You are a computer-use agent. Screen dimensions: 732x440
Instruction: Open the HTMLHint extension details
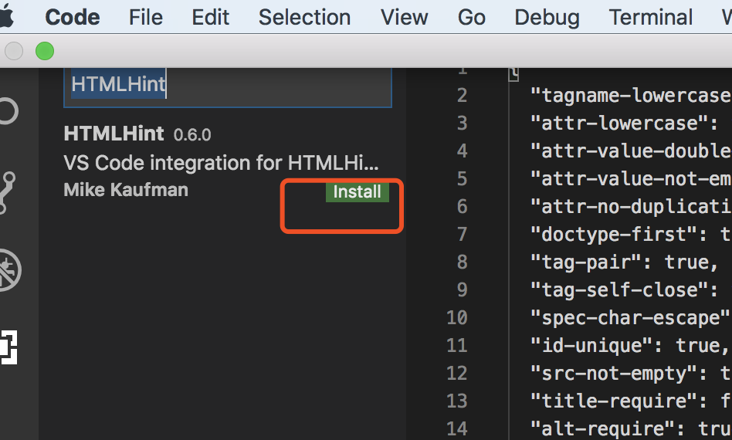pyautogui.click(x=114, y=134)
